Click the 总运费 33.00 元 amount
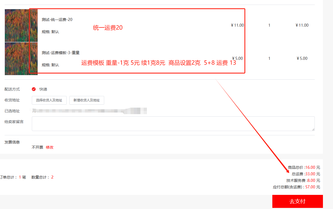This screenshot has height=209, width=333. tap(313, 174)
